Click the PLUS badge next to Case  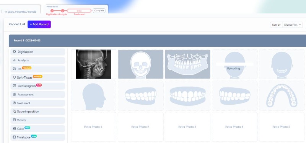[x=28, y=128]
